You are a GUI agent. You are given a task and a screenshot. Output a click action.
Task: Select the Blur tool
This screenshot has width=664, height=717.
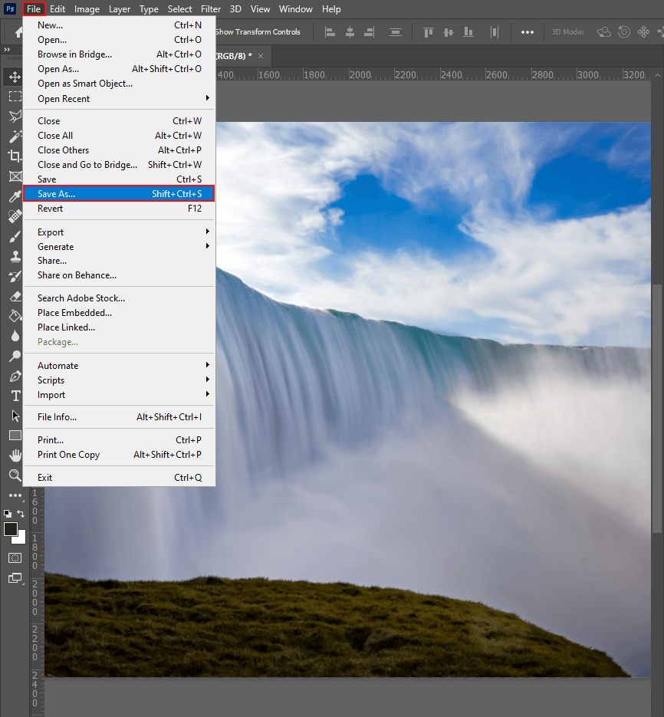coord(15,337)
